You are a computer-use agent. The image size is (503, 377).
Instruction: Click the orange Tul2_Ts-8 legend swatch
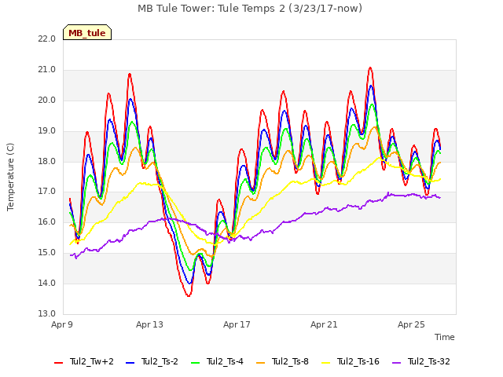point(260,363)
